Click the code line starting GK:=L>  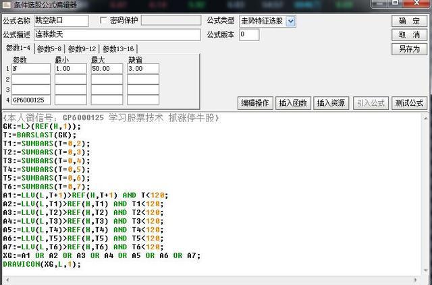(42, 126)
